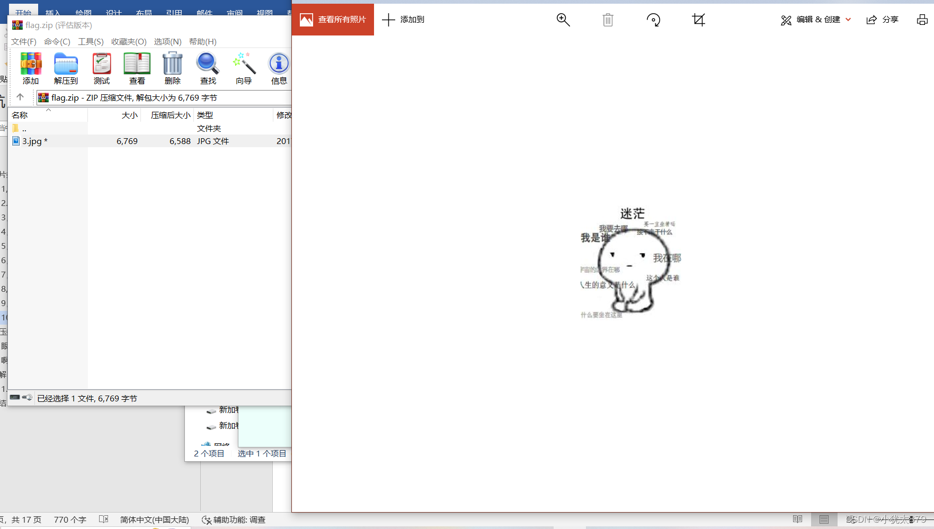The width and height of the screenshot is (934, 529).
Task: Rotate the photo with the rotate icon
Action: 653,20
